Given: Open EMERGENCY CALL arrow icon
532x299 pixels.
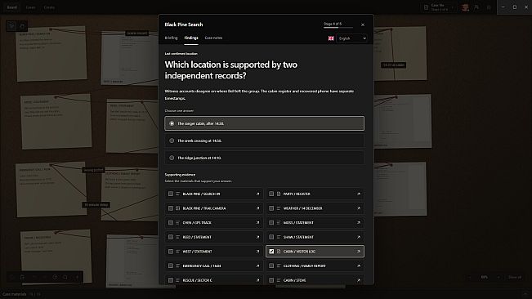Looking at the screenshot, I should click(257, 266).
